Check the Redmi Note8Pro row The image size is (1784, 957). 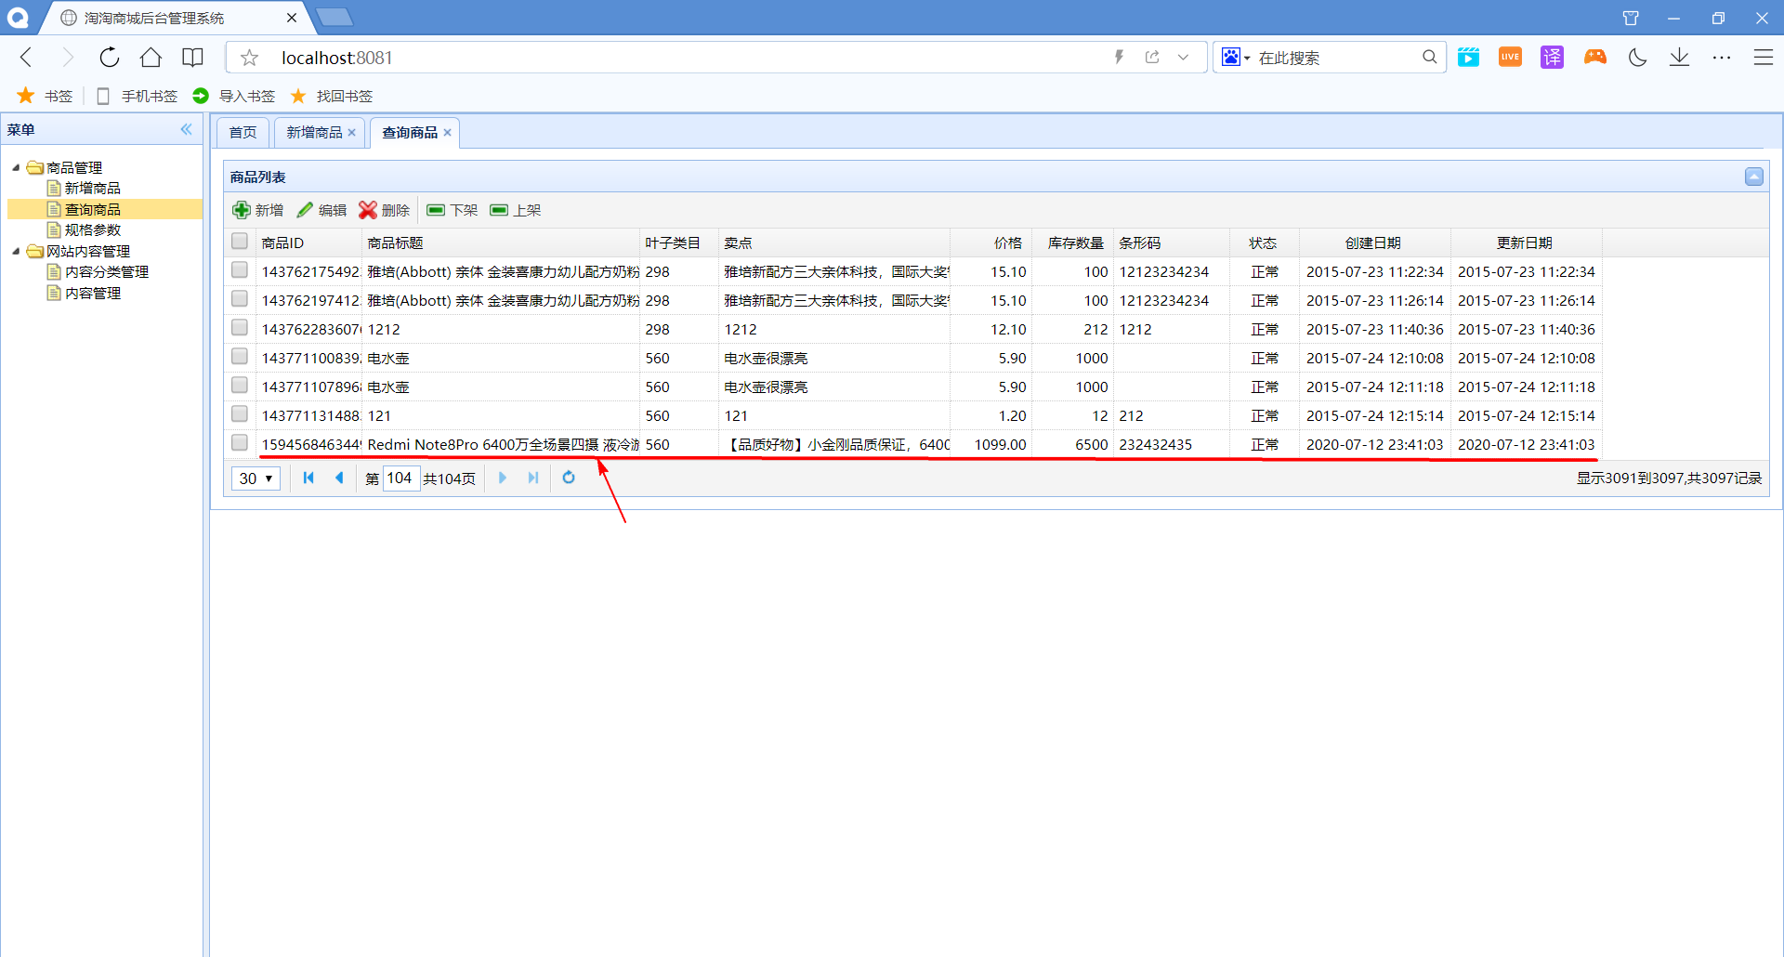pyautogui.click(x=240, y=443)
